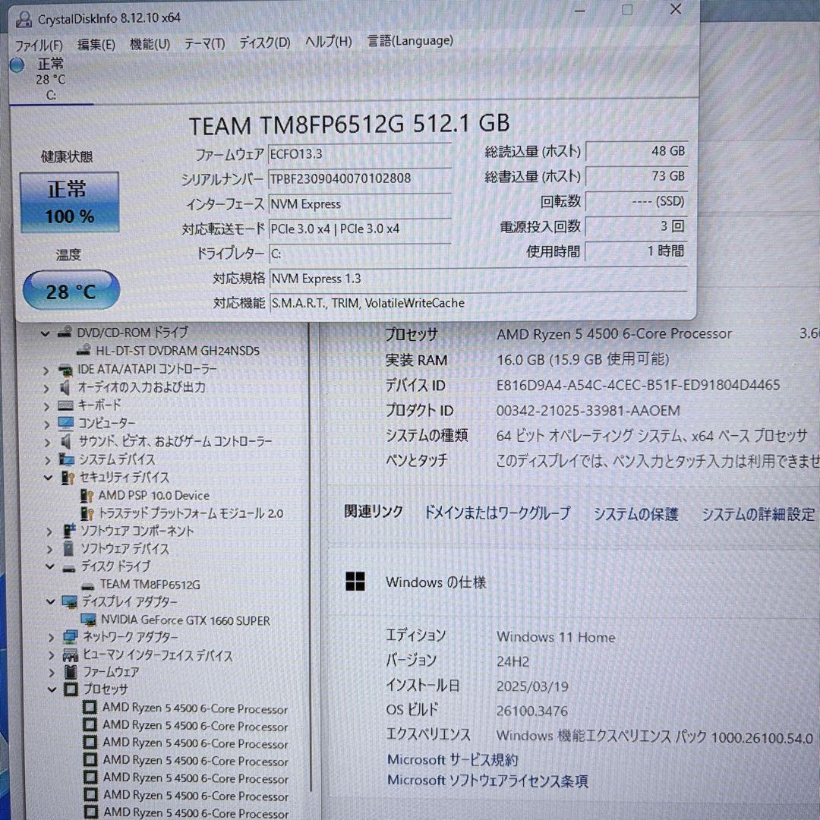Click the 正常 100 % health status button
Viewport: 820px width, 820px height.
70,202
